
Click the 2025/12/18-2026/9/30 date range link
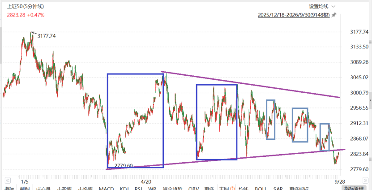[x=294, y=15]
